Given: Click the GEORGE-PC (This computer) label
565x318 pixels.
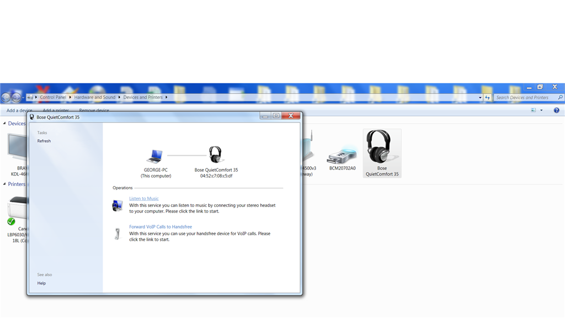Looking at the screenshot, I should coord(156,173).
